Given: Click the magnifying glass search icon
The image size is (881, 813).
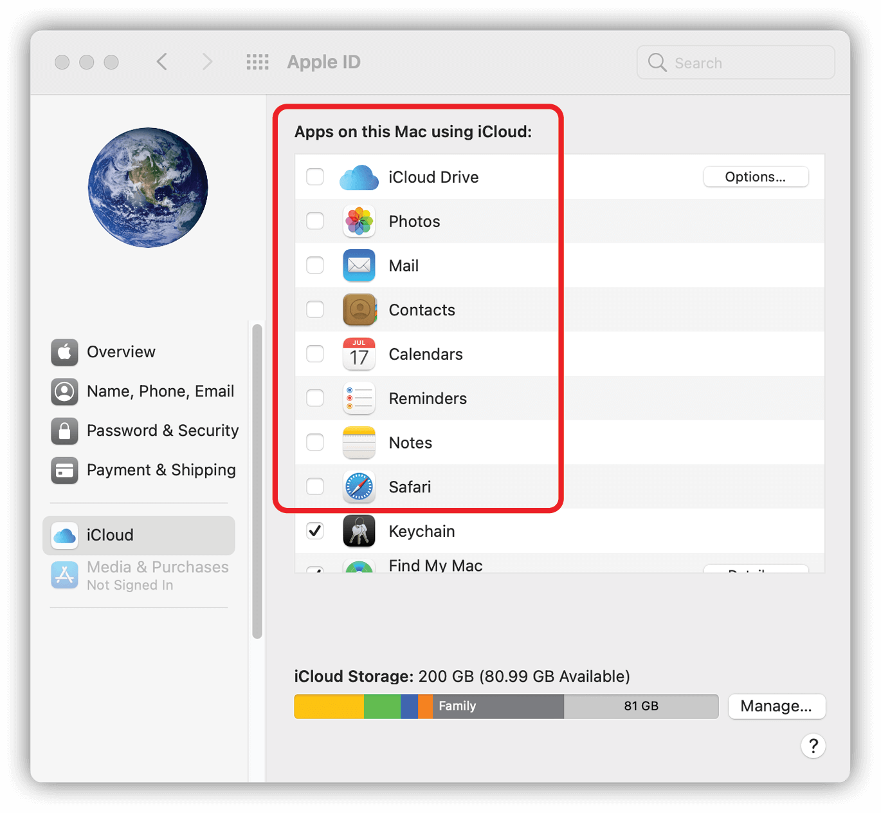Looking at the screenshot, I should point(657,62).
